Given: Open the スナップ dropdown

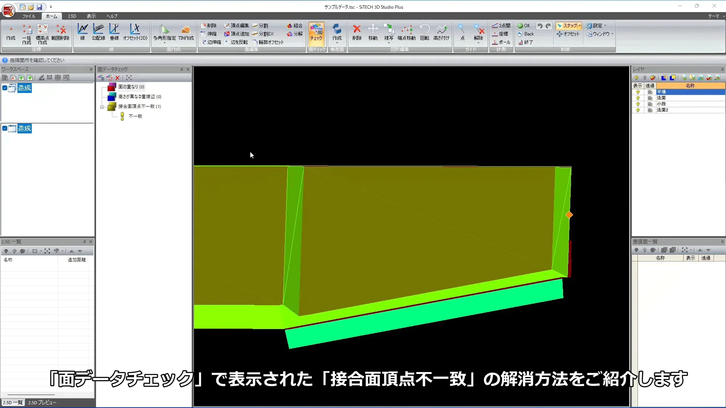Looking at the screenshot, I should coord(580,25).
